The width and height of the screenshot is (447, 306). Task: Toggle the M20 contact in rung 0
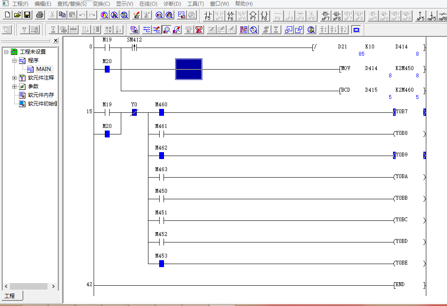coord(107,69)
